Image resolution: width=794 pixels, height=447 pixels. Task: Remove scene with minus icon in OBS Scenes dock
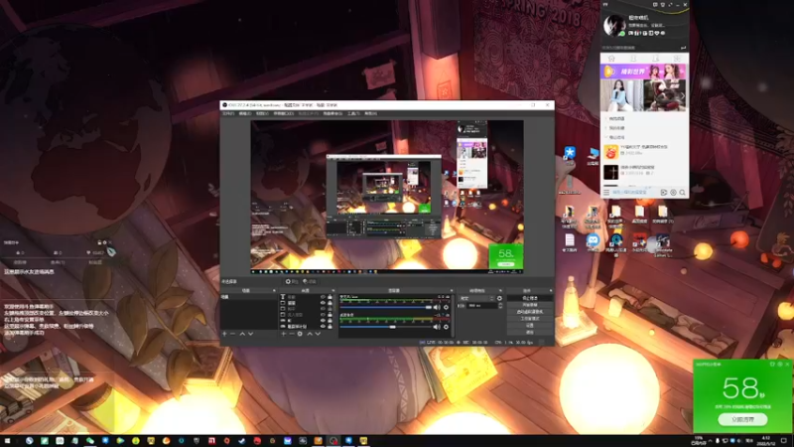(232, 334)
